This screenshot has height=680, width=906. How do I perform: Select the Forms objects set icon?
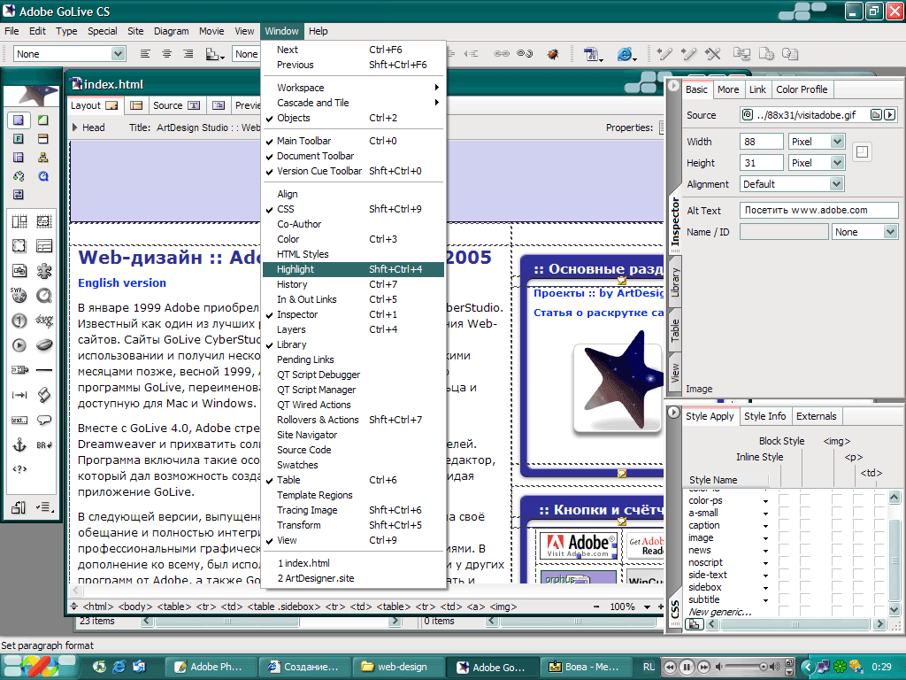pyautogui.click(x=19, y=139)
